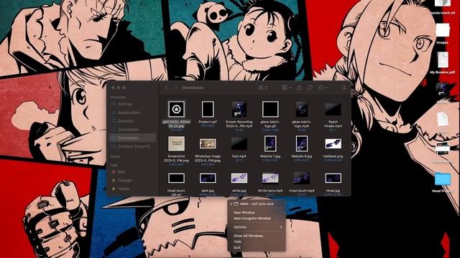This screenshot has width=460, height=258.
Task: Select Documents in Finder sidebar
Action: point(132,129)
